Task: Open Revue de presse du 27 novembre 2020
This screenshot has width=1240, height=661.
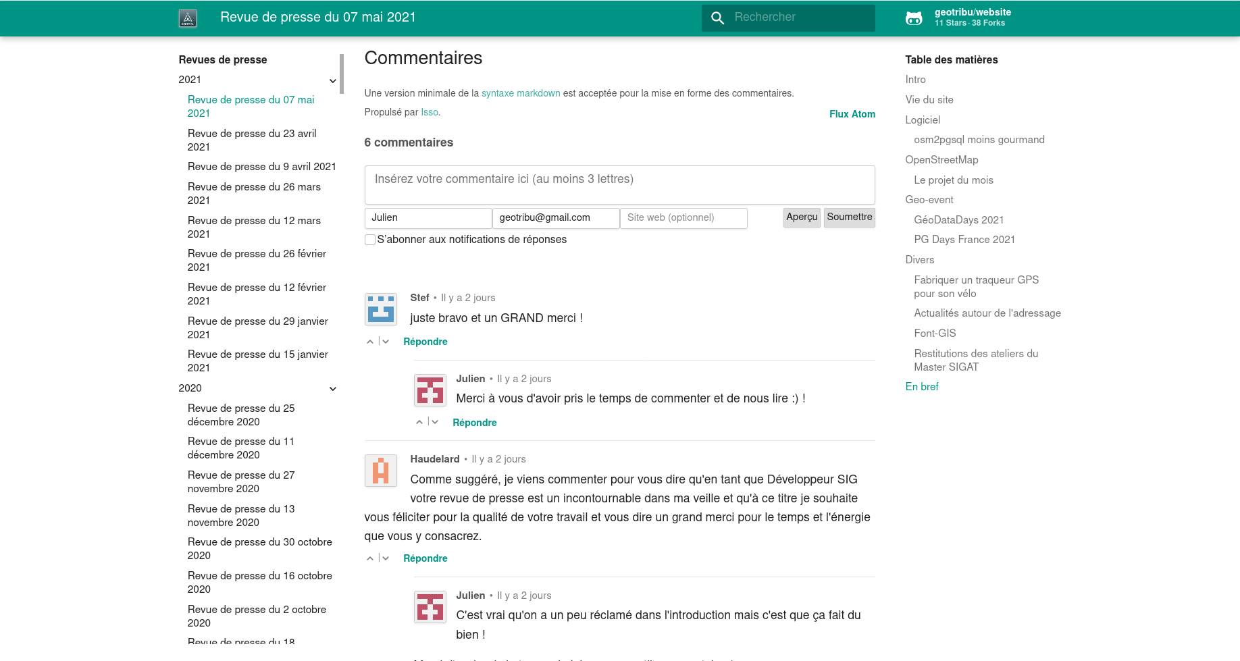Action: click(x=241, y=482)
